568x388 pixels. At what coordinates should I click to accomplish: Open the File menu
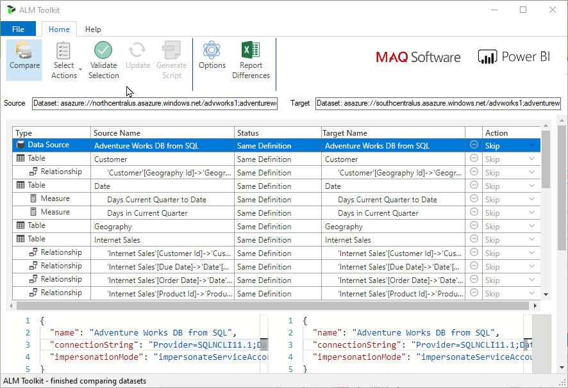tap(18, 29)
